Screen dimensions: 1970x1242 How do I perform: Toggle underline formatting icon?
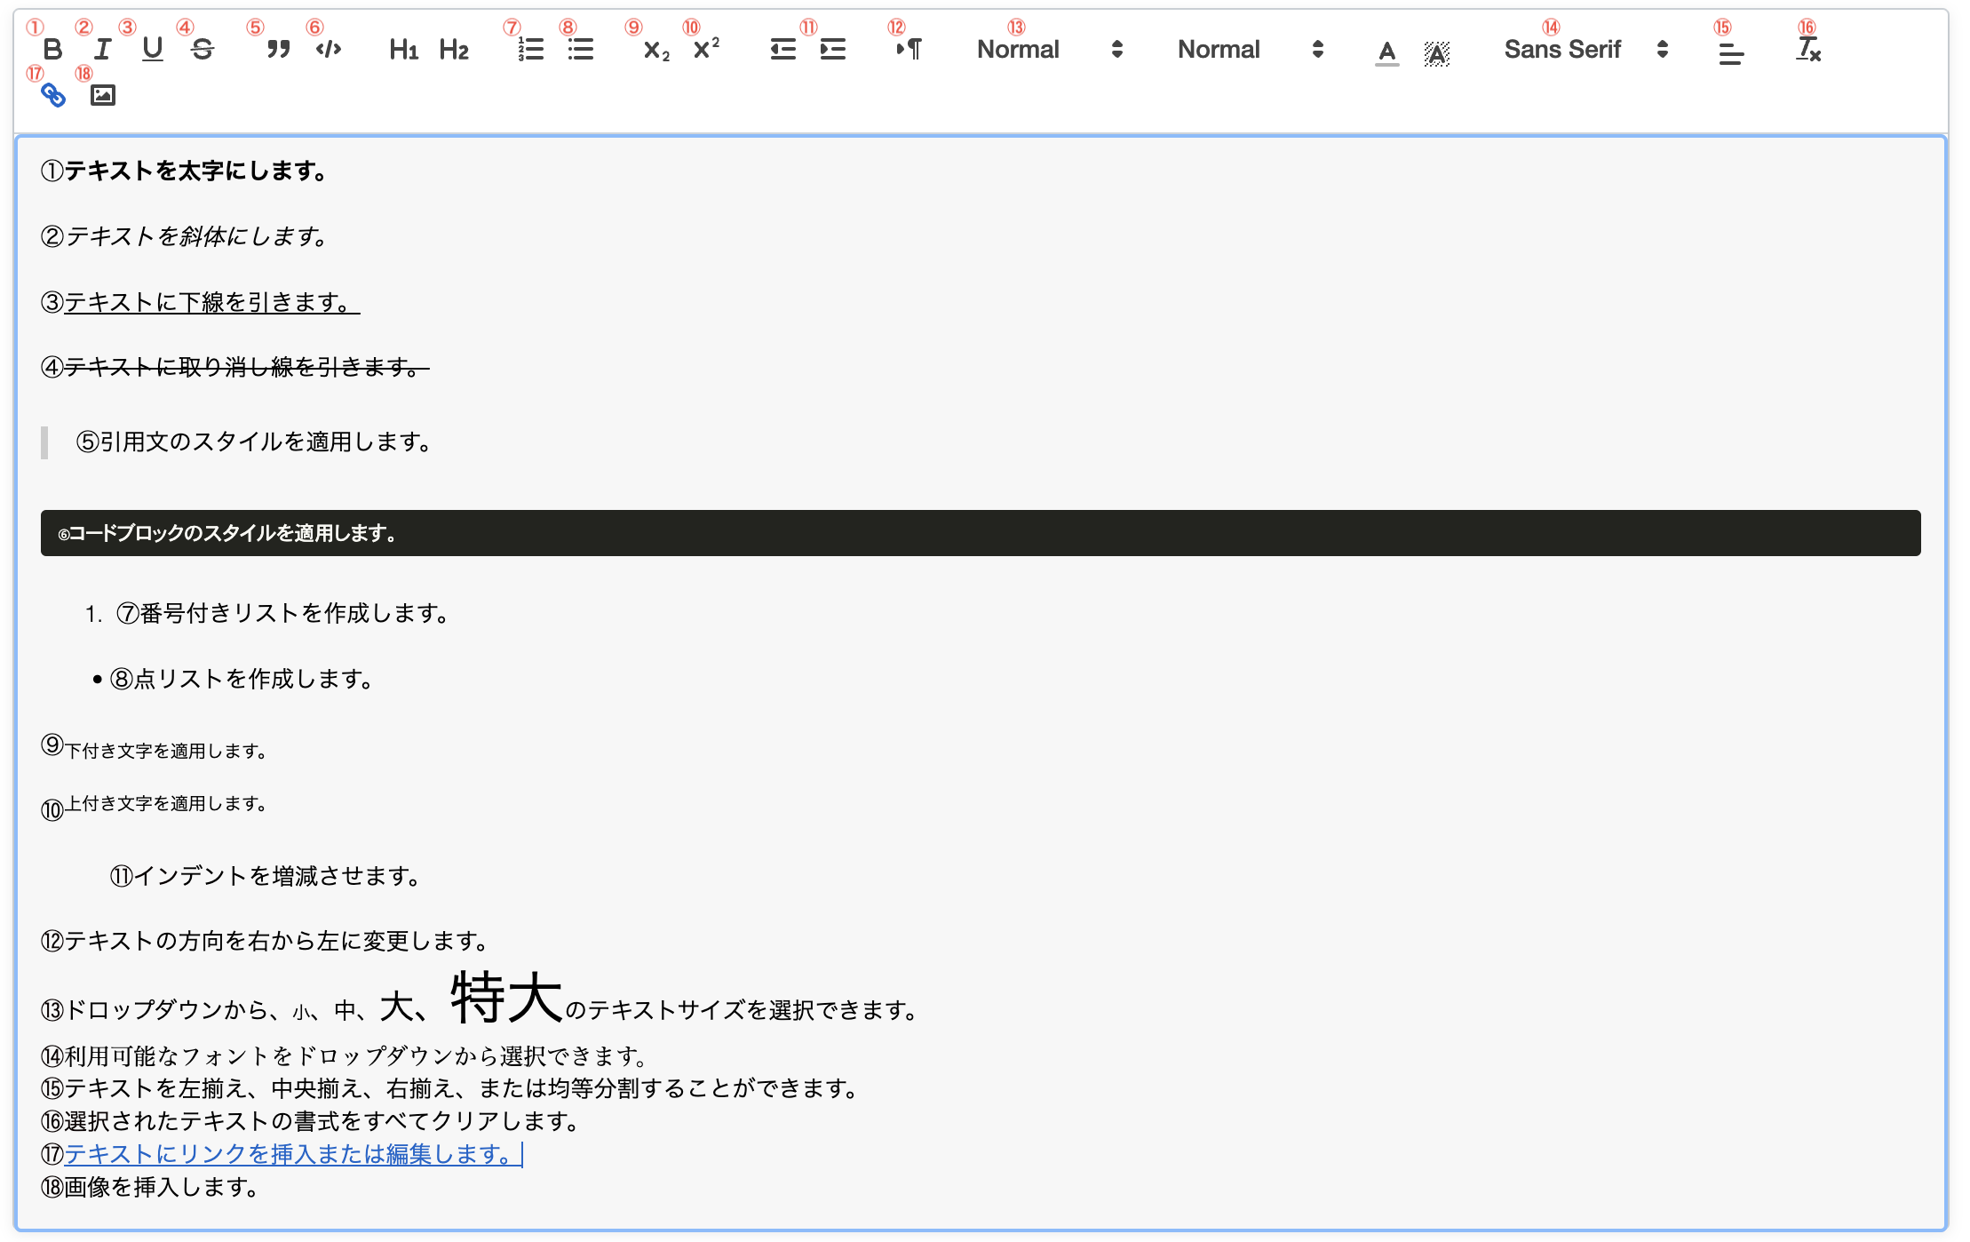tap(153, 50)
